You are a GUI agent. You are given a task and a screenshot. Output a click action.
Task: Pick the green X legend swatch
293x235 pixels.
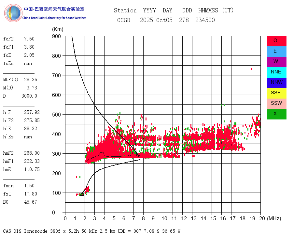(276, 114)
